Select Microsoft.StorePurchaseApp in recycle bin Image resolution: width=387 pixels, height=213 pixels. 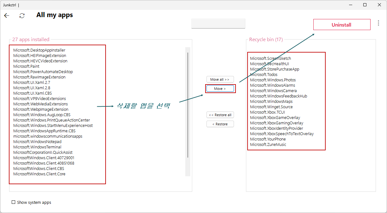tap(274, 69)
